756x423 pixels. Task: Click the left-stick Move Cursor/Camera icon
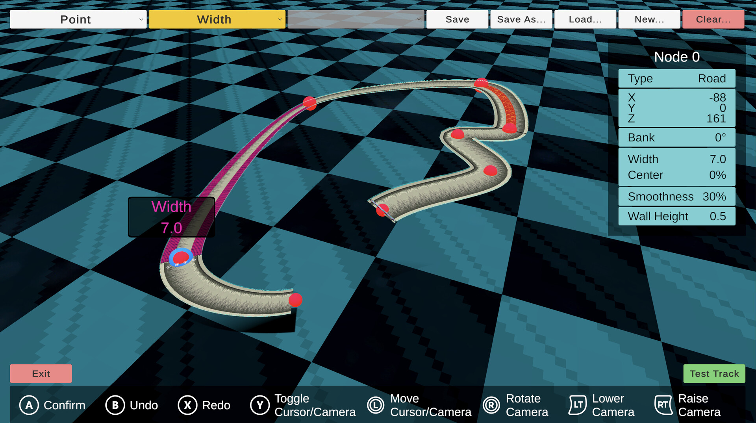point(375,405)
